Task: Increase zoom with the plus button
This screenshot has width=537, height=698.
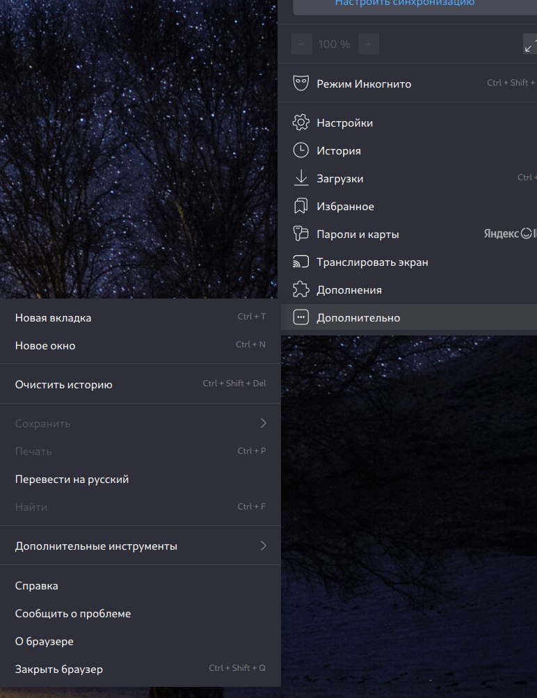Action: tap(369, 44)
